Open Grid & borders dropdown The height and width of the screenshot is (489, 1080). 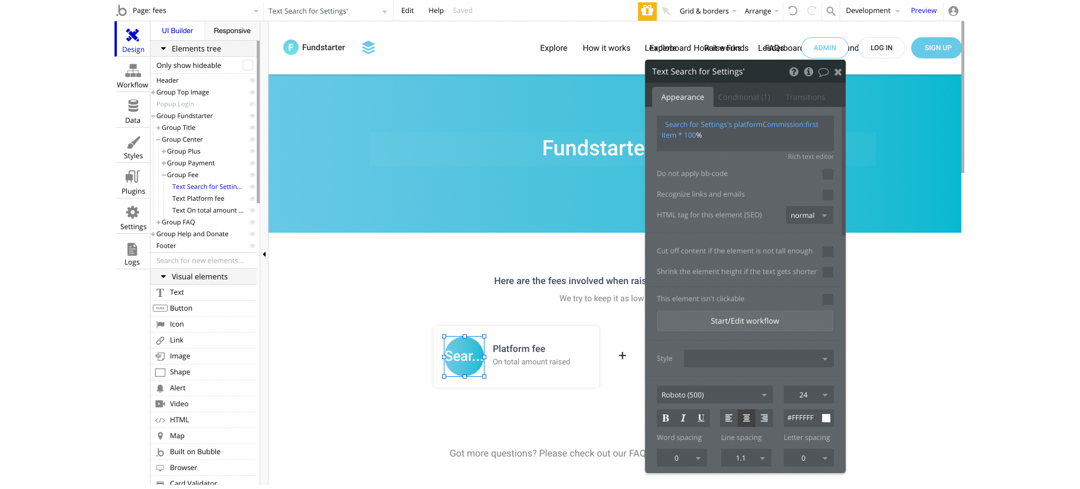pos(708,11)
